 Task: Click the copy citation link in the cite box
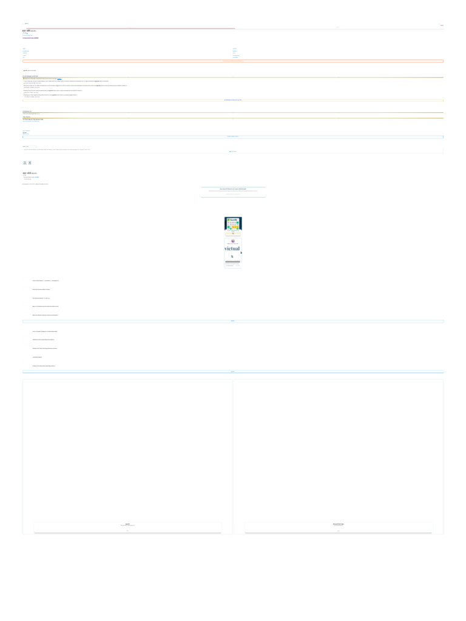(x=233, y=151)
